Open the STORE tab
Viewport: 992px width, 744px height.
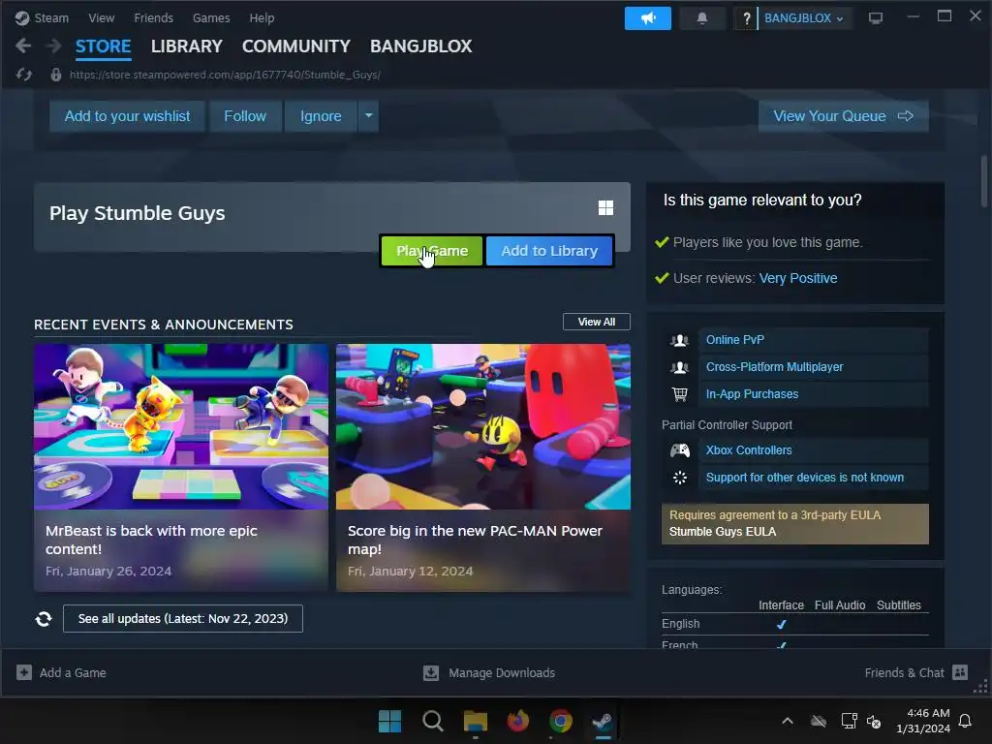(103, 46)
